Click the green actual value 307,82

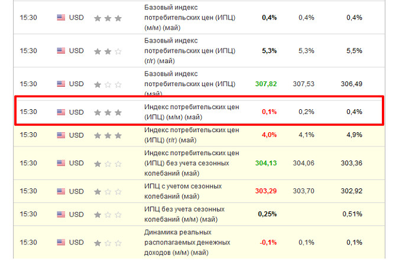pyautogui.click(x=266, y=84)
